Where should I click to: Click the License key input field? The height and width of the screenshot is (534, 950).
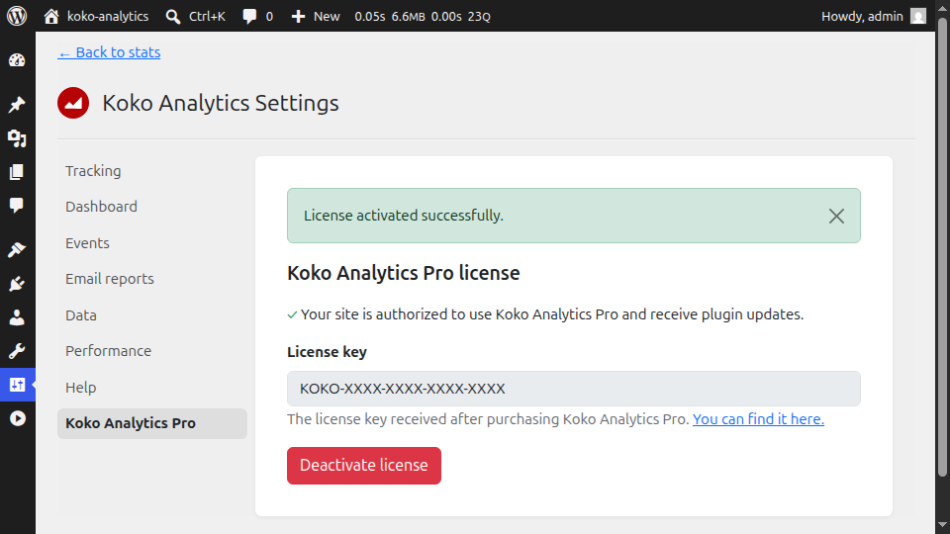click(x=573, y=389)
